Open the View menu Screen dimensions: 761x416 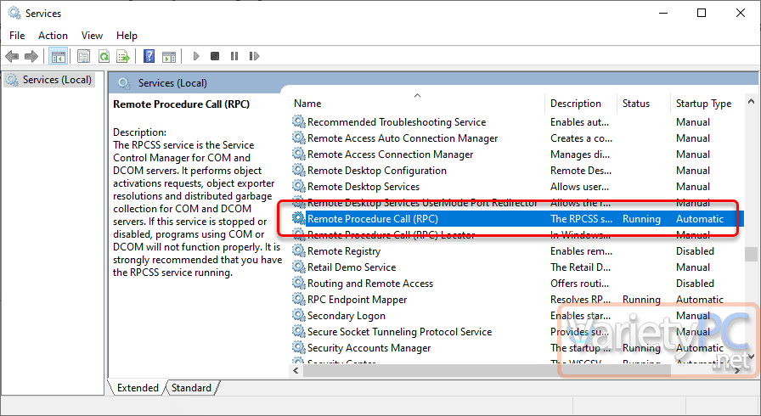[92, 36]
